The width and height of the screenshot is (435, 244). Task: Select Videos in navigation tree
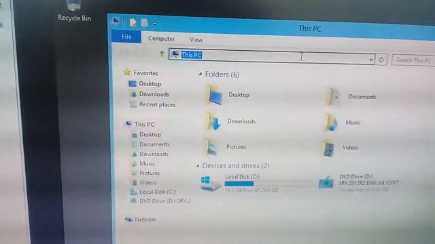148,182
